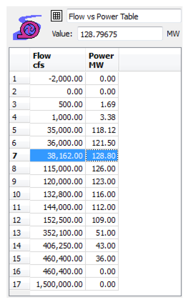Click the table grid icon beside slot name
Viewport: 188px width, 301px height.
tap(56, 16)
